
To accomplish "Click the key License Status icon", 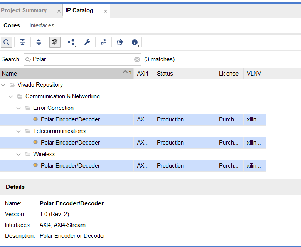I will pyautogui.click(x=103, y=42).
